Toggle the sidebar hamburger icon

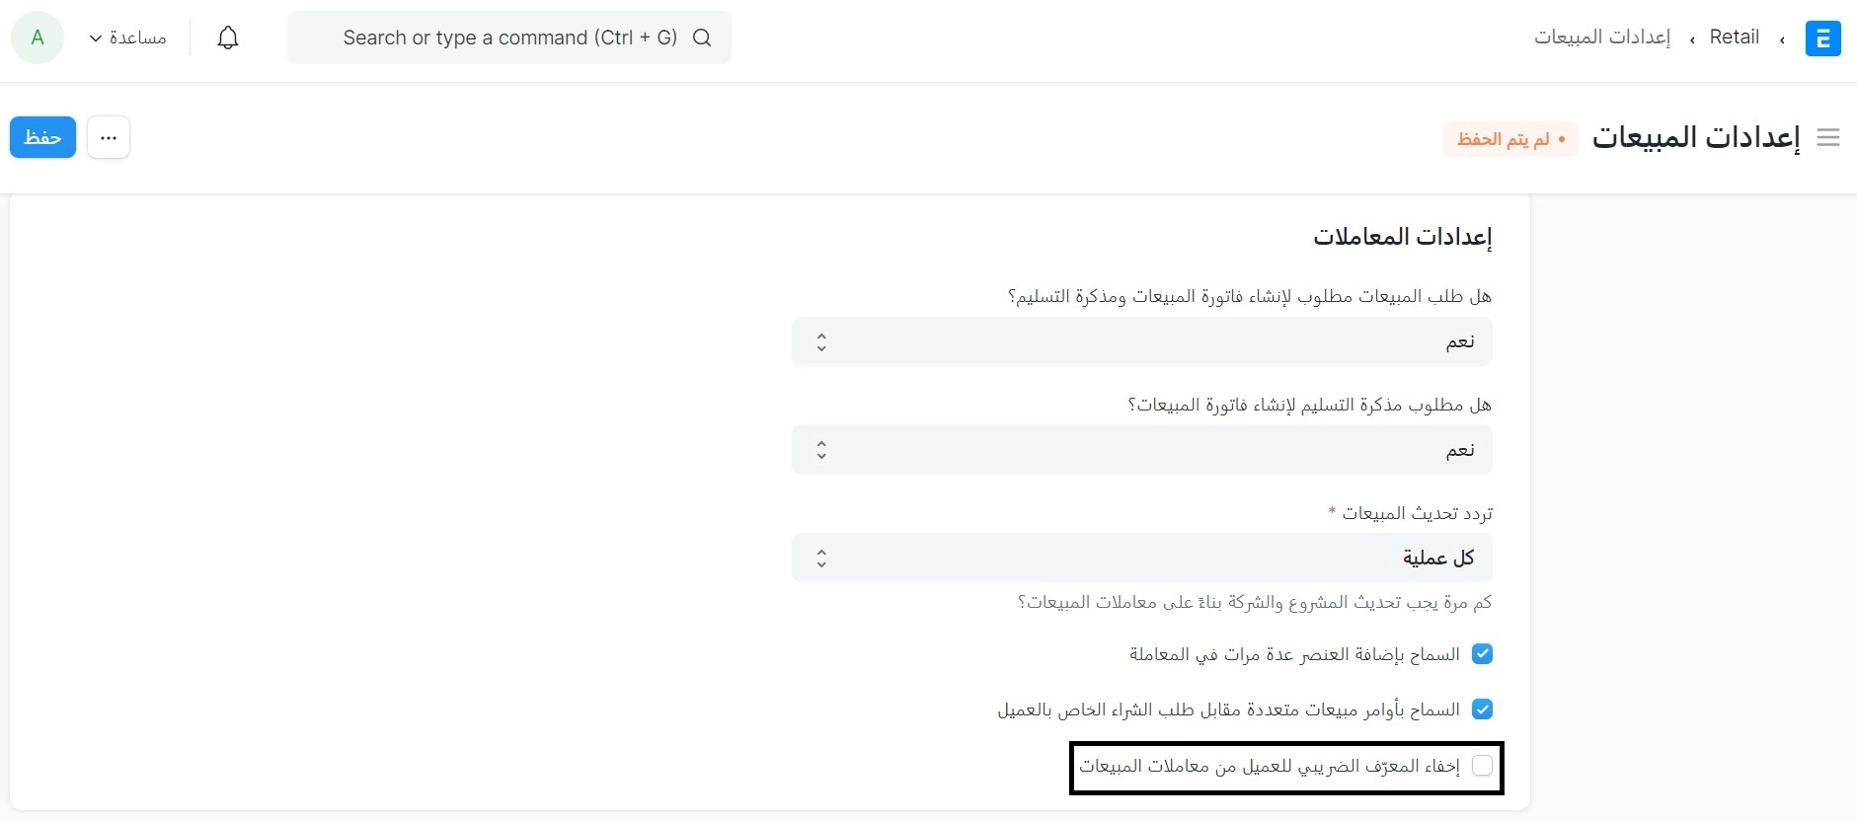click(x=1828, y=138)
